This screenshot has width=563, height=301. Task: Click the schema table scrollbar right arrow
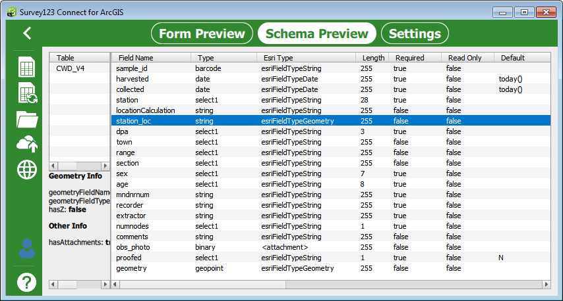(x=546, y=285)
